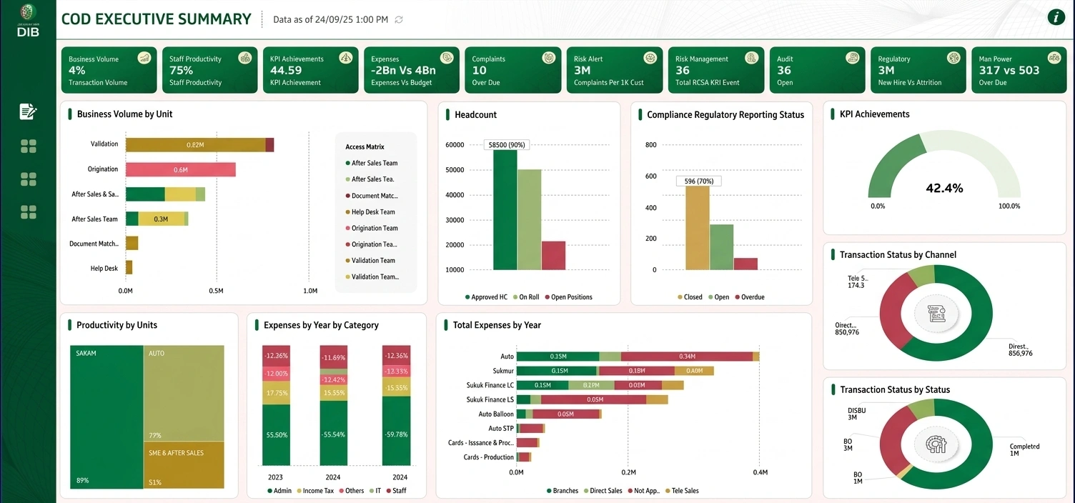The height and width of the screenshot is (503, 1075).
Task: Open the Risk Management summary card
Action: [x=717, y=70]
